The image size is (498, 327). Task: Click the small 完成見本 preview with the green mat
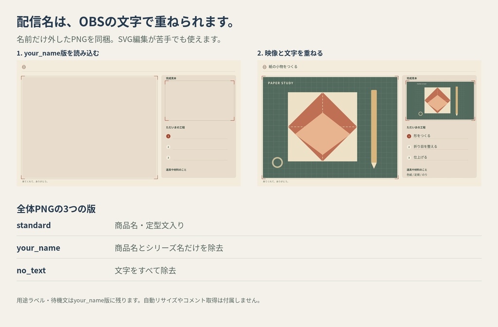coord(440,100)
